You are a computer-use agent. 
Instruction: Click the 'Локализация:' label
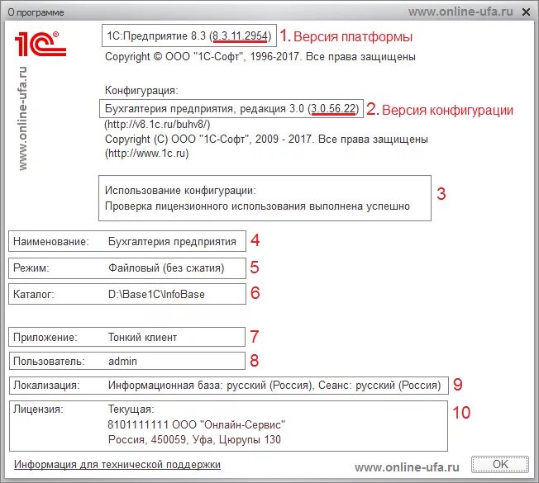[x=46, y=386]
